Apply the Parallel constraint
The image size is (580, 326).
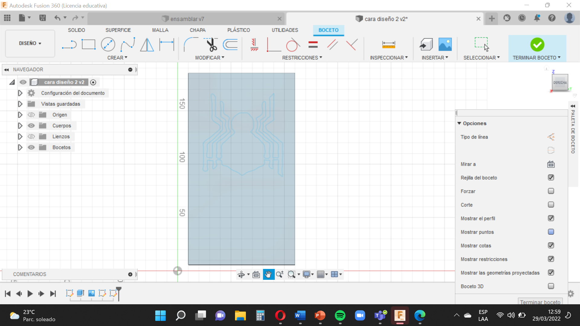[x=332, y=45]
